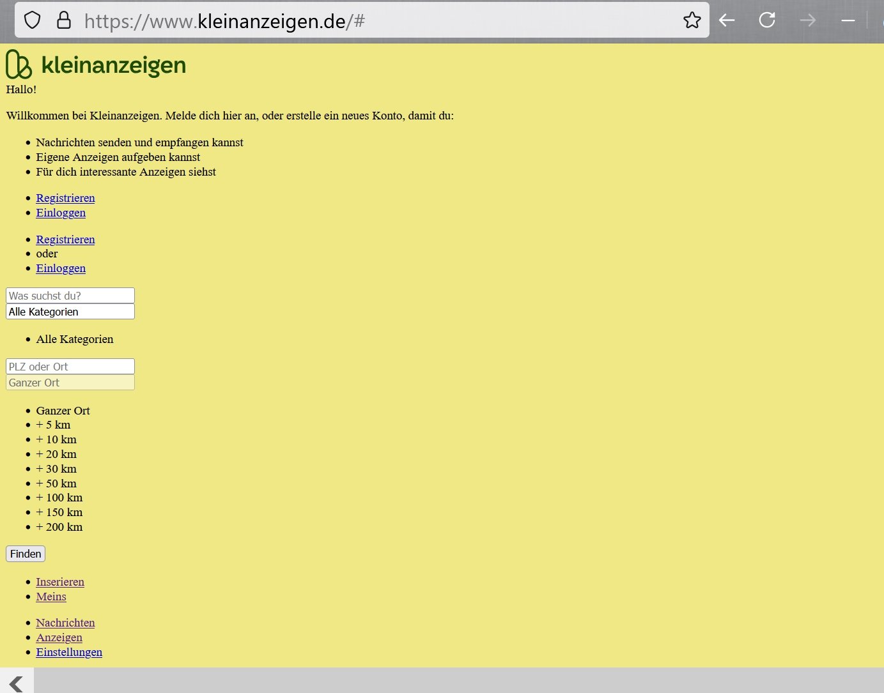
Task: Choose the + 50 km radius
Action: pyautogui.click(x=56, y=484)
